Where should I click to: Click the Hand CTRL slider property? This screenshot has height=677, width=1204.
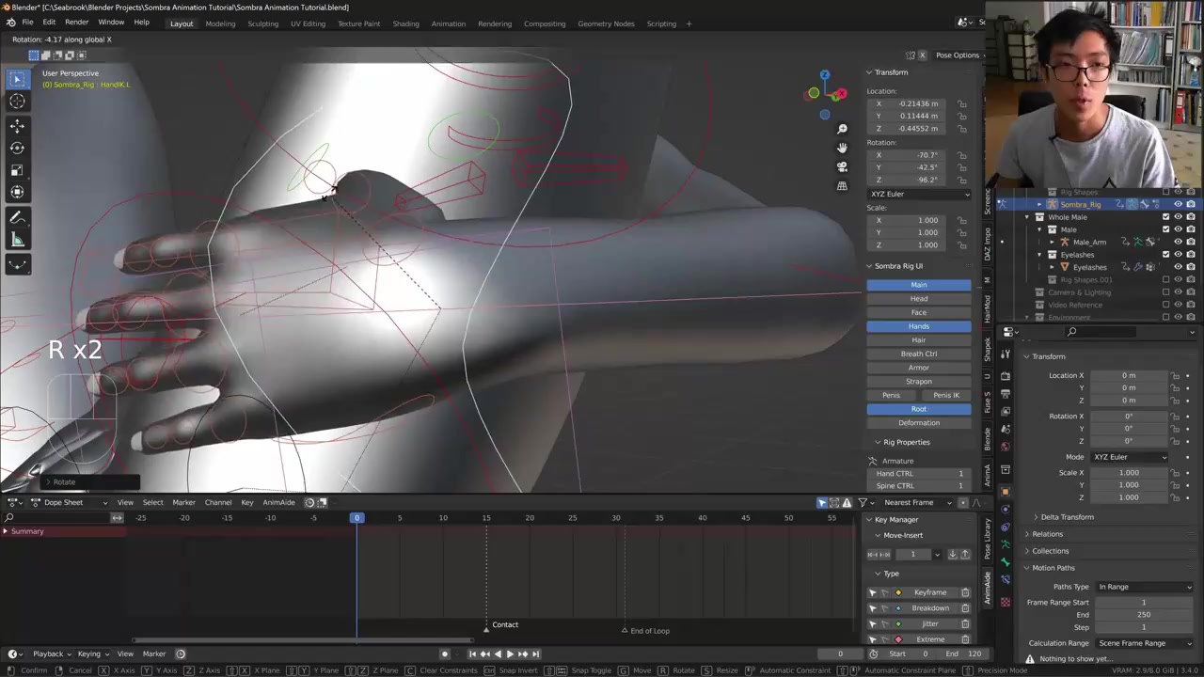tap(919, 474)
